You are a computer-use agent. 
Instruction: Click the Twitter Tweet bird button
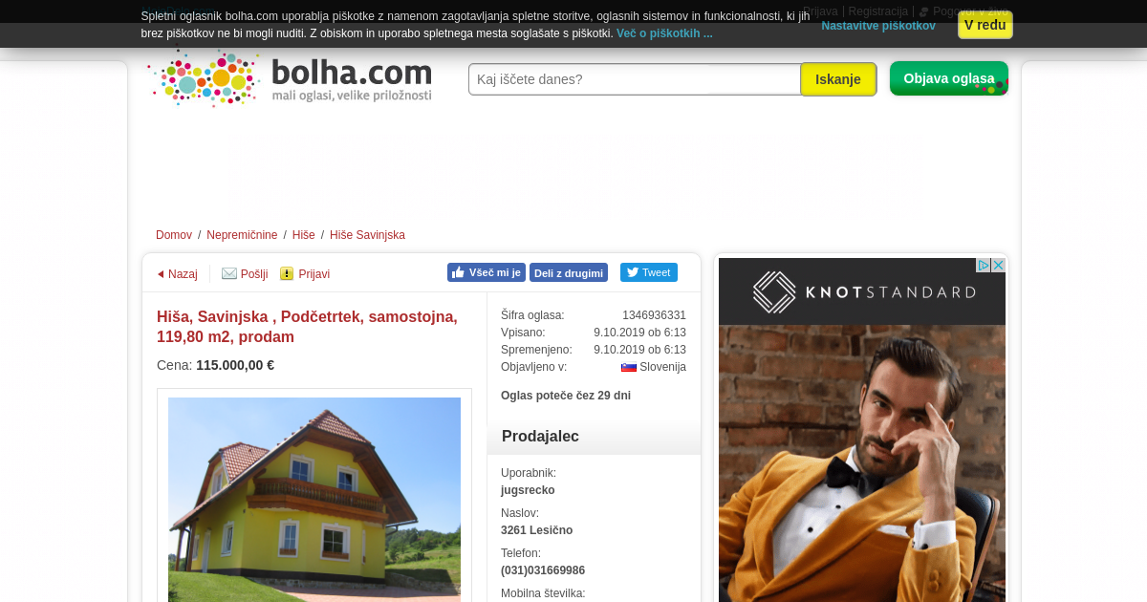click(649, 272)
